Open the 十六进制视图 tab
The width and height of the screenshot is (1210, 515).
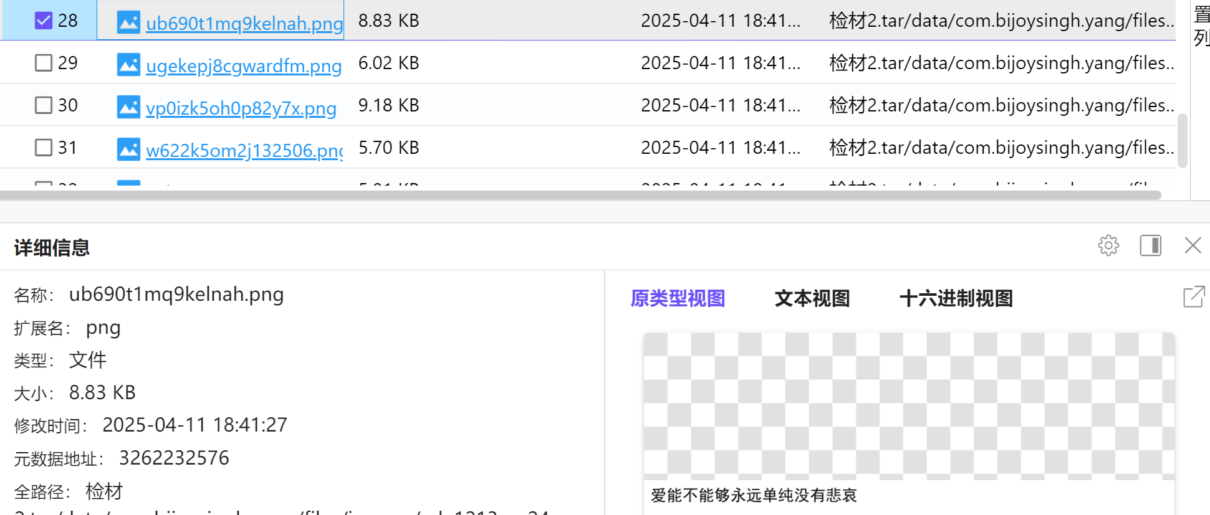coord(956,298)
